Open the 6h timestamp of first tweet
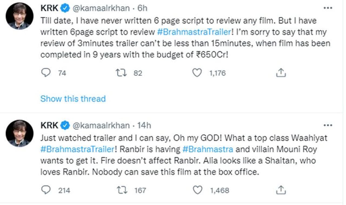Screen dimensions: 346x205 point(142,8)
